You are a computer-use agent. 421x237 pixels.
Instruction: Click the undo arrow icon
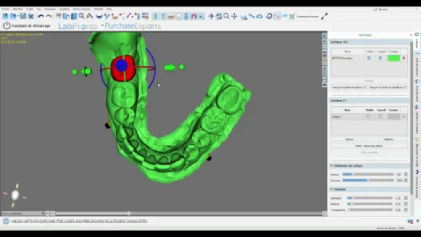[41, 16]
